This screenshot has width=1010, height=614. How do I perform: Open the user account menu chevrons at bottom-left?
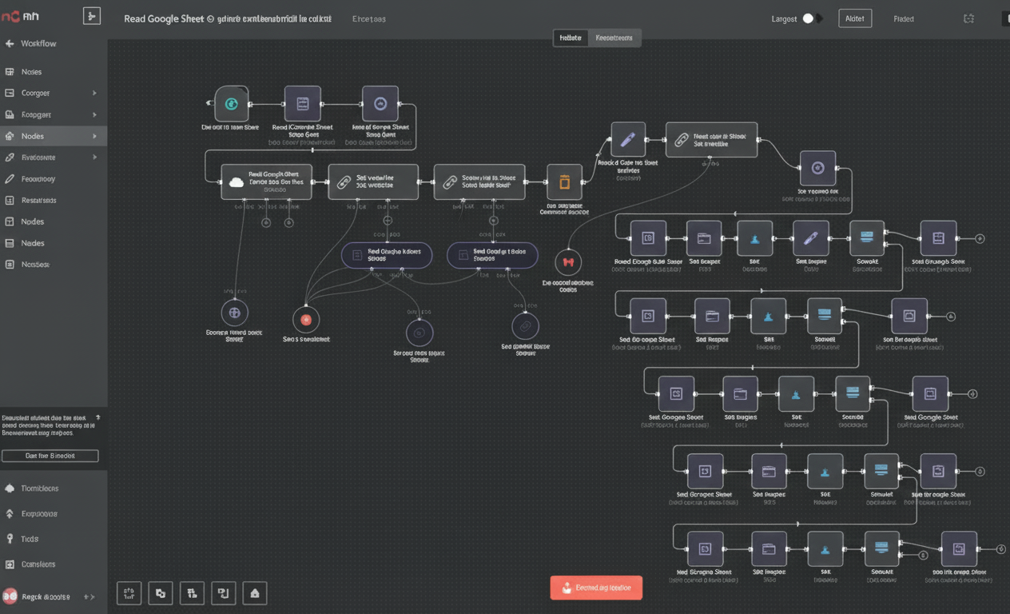coord(89,597)
